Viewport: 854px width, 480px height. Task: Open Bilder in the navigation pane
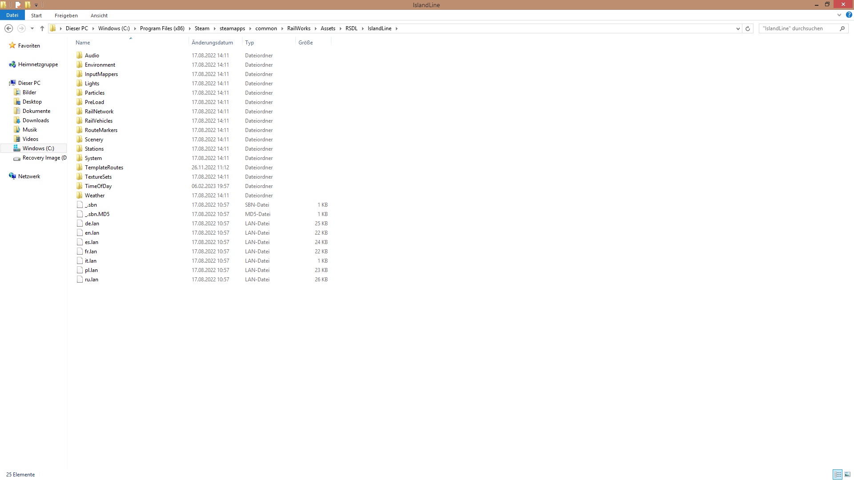(x=29, y=92)
